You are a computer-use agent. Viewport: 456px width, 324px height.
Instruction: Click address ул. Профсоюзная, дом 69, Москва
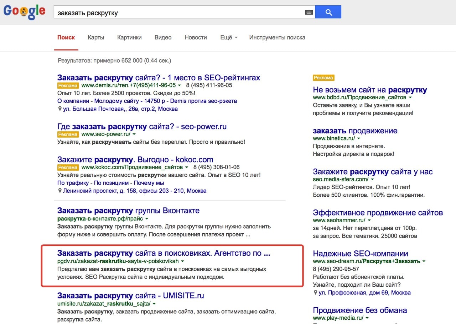[365, 293]
